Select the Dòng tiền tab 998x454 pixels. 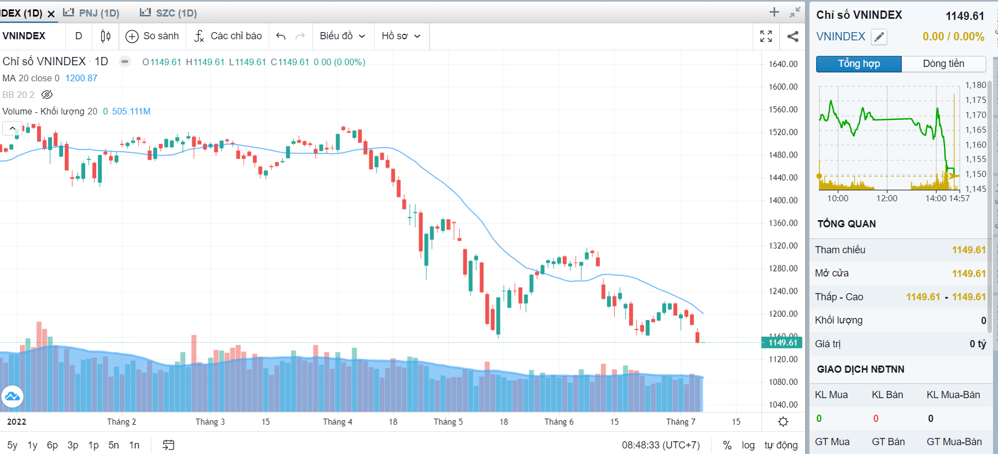943,64
